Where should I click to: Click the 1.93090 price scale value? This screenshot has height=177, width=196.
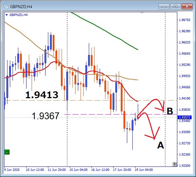185,132
